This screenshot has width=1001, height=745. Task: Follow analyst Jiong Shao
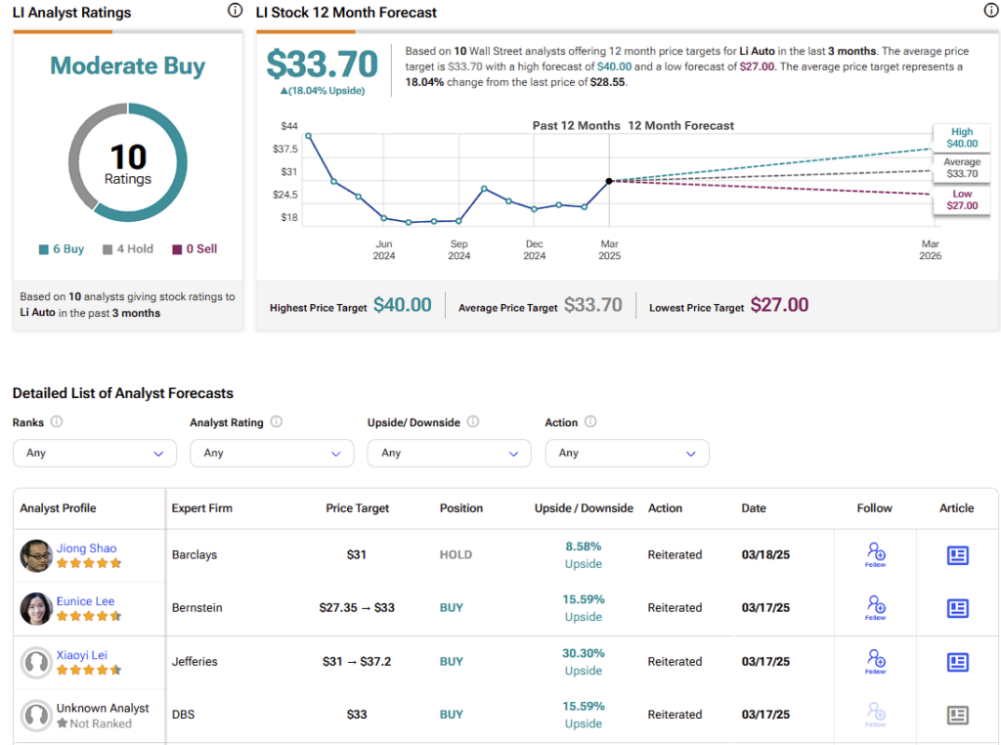tap(875, 554)
